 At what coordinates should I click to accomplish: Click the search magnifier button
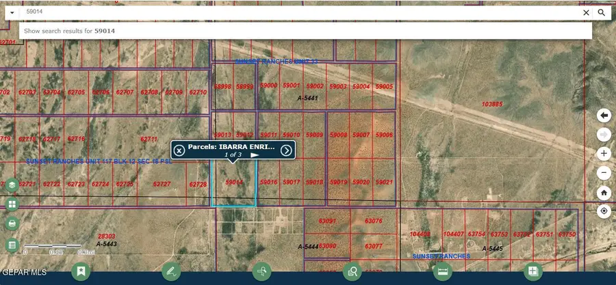pos(602,12)
